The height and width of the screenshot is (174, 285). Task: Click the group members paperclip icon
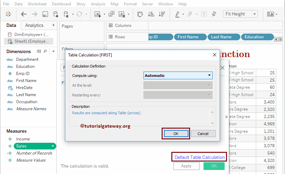190,14
